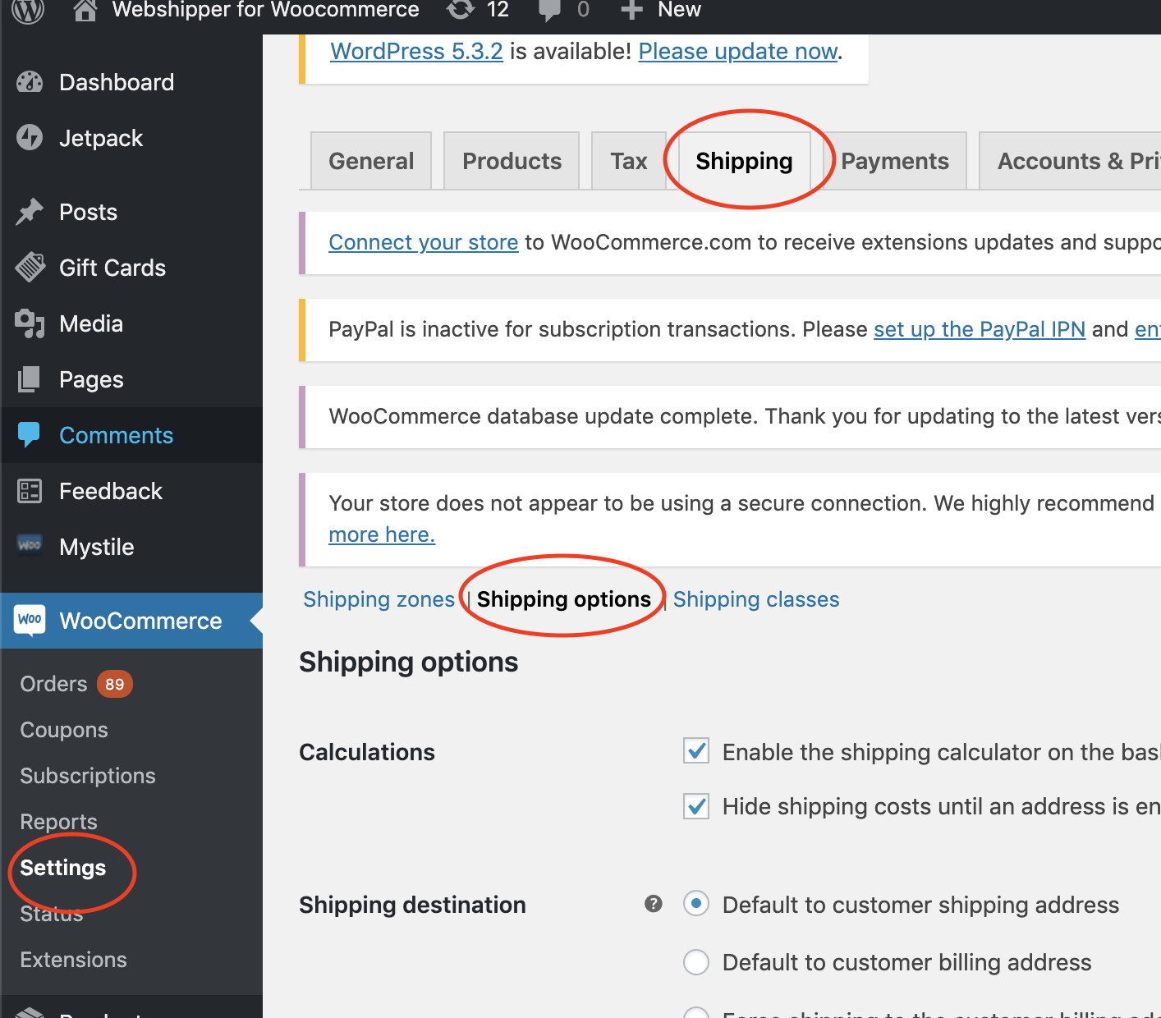Open the Tax settings tab

(629, 161)
